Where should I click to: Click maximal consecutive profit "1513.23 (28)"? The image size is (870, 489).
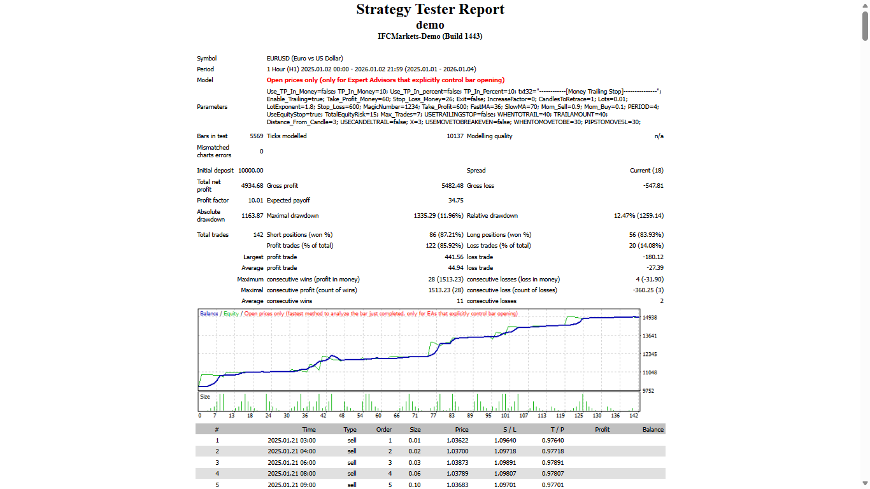446,290
